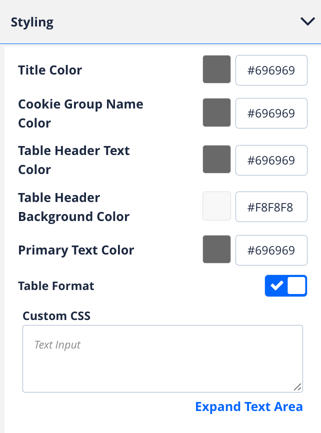Disable the Table Format toggle
This screenshot has height=433, width=321.
click(x=285, y=286)
